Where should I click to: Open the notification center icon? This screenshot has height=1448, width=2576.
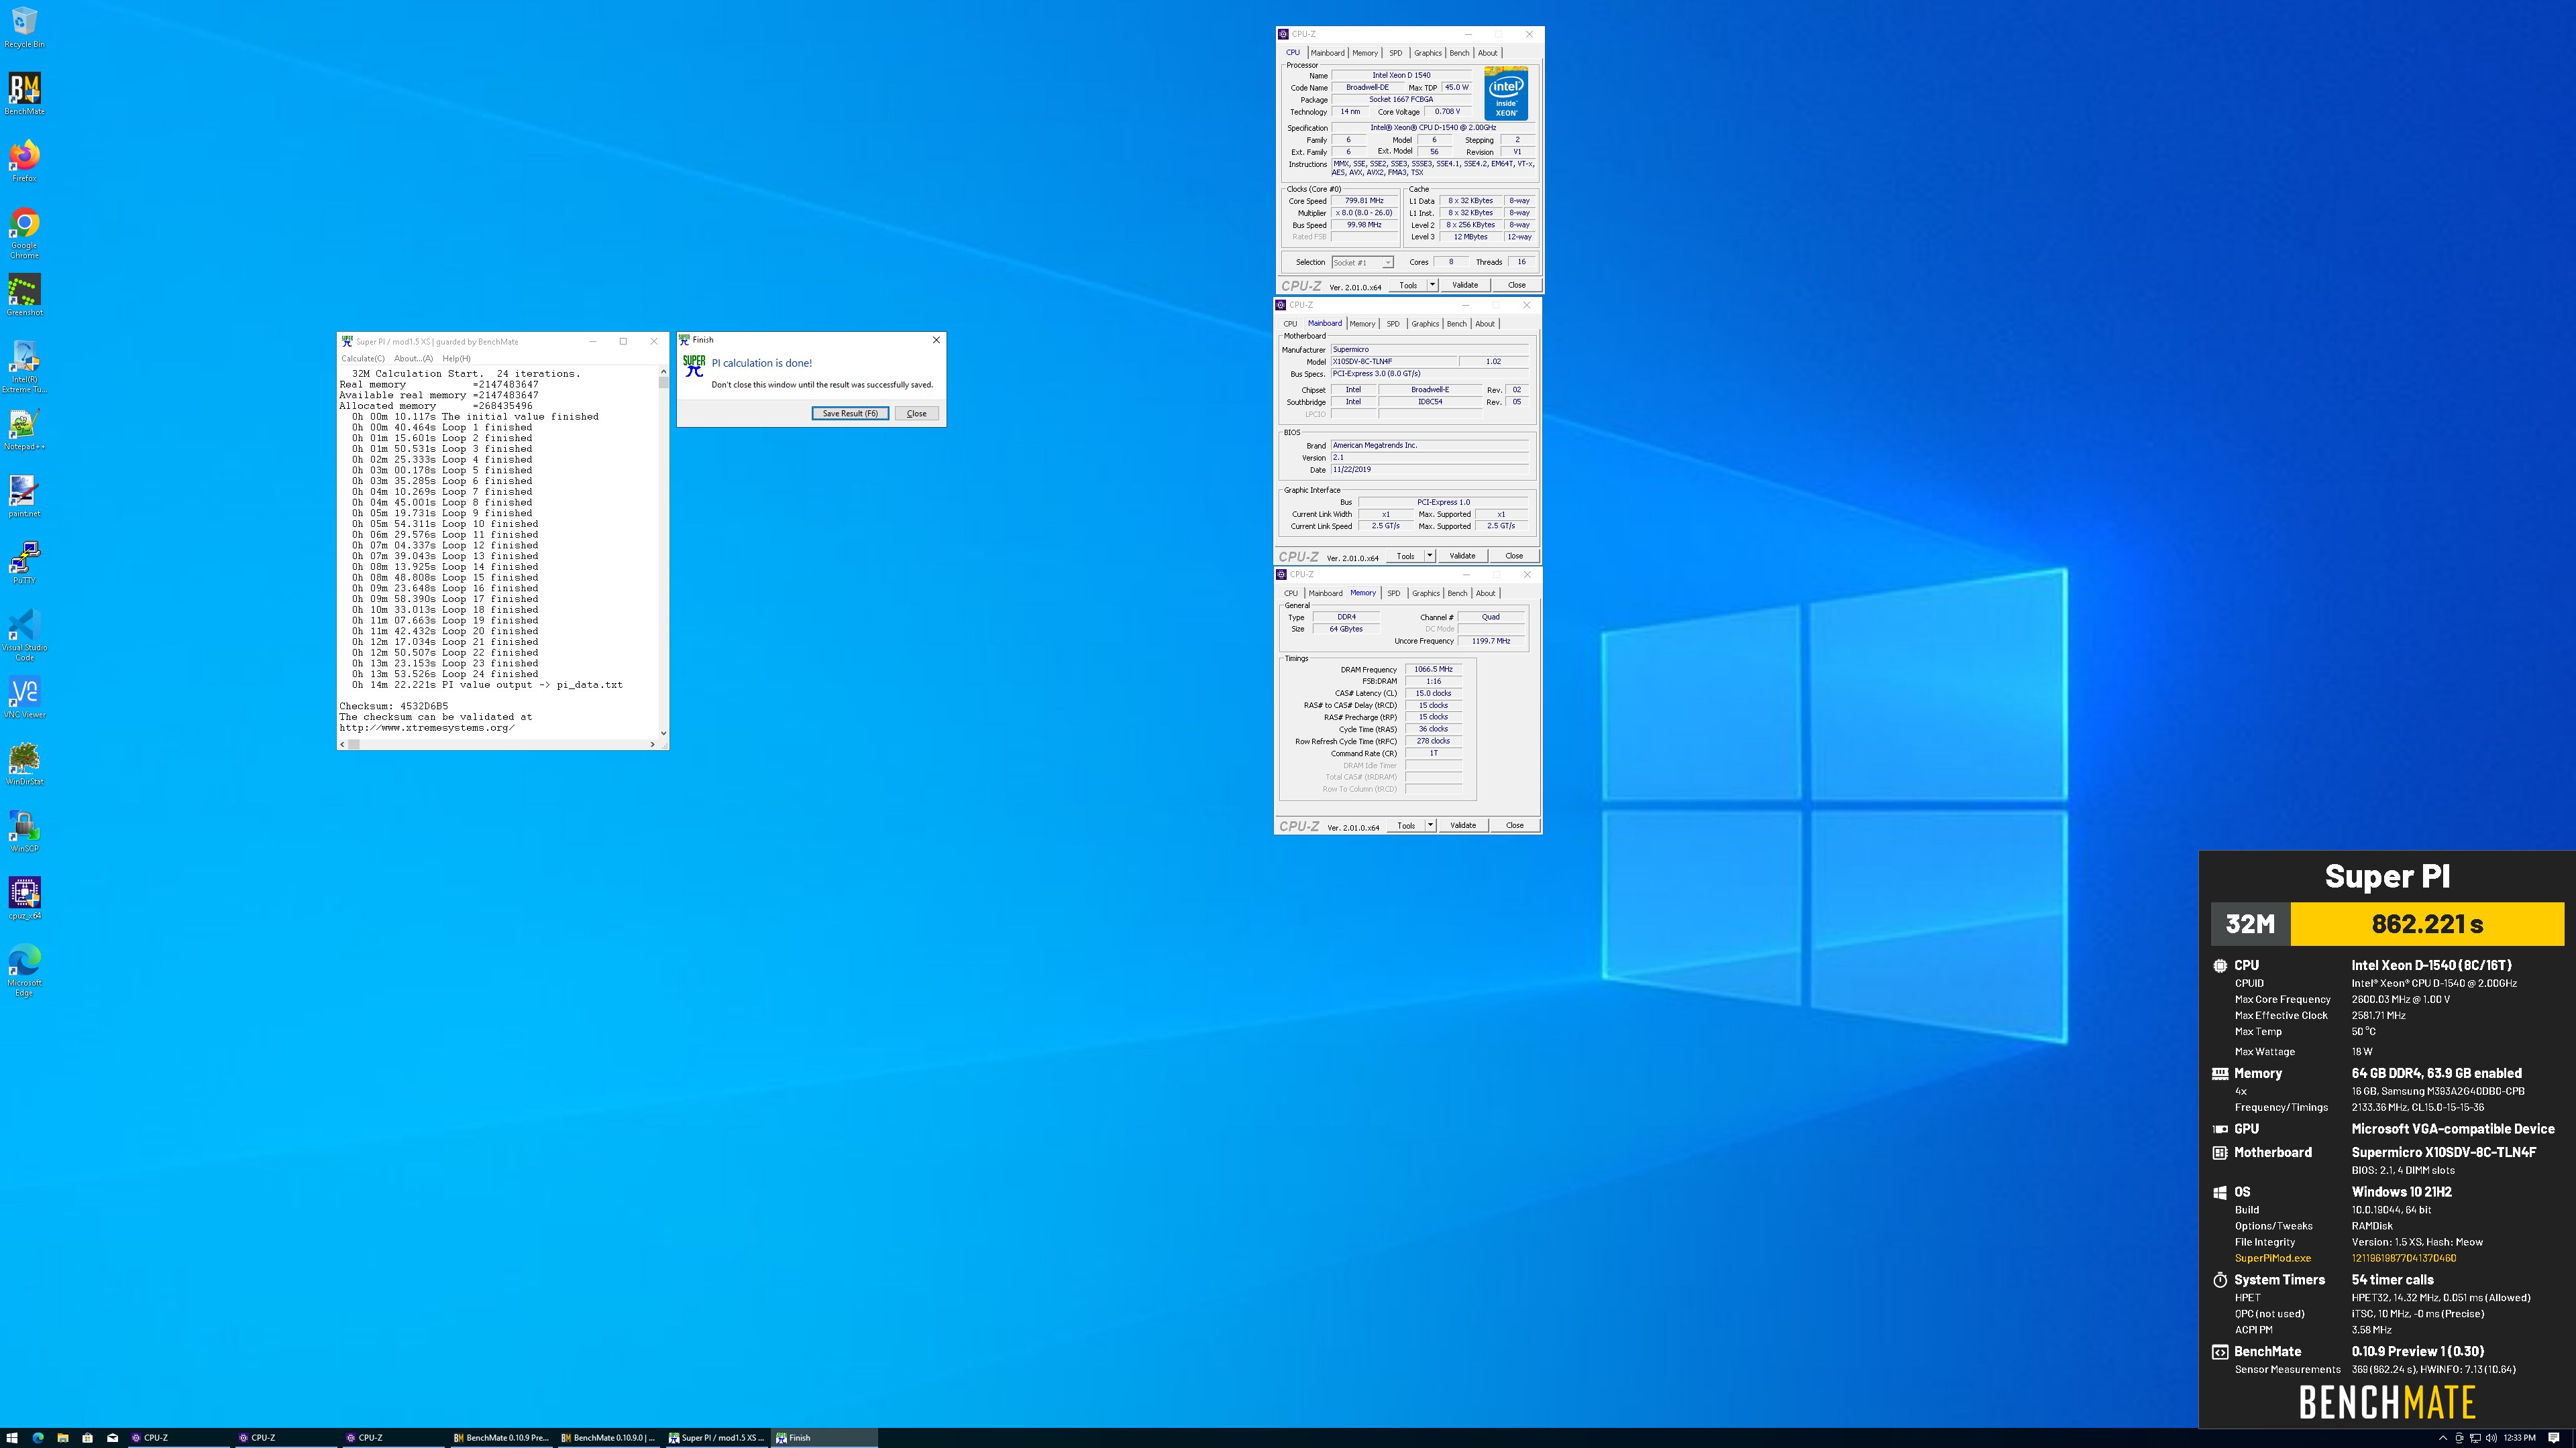point(2554,1438)
